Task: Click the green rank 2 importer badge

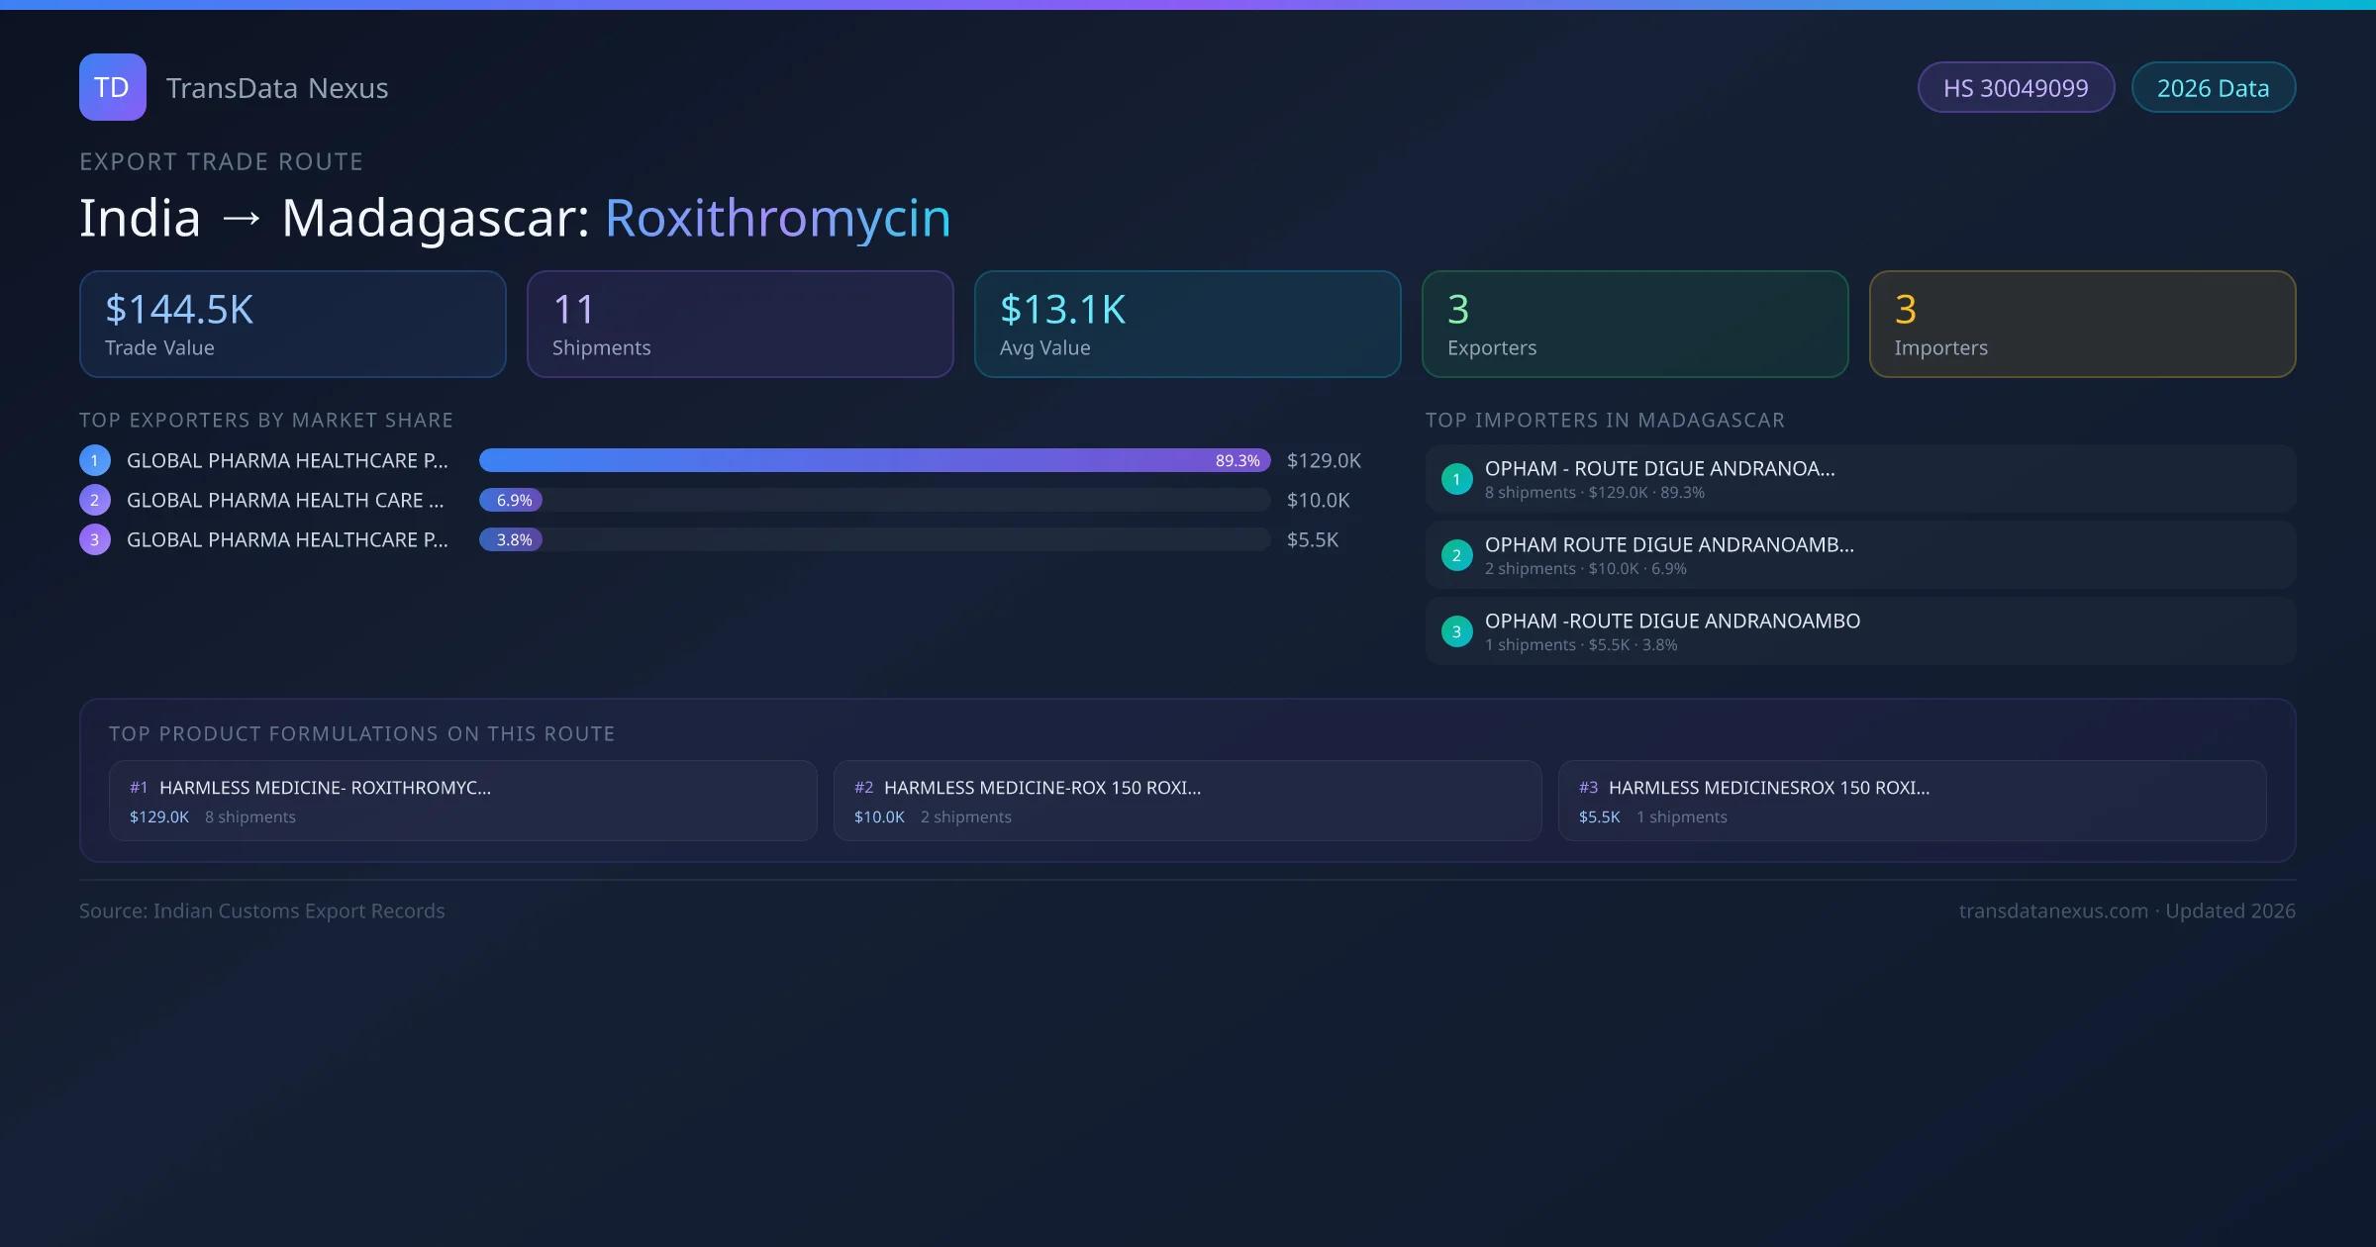Action: coord(1456,555)
